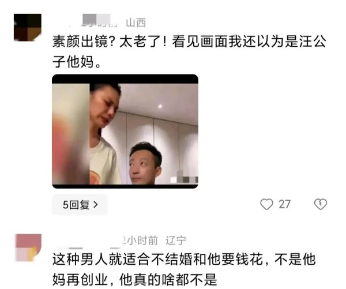Open the dark avatar of first commenter
This screenshot has height=289, width=346.
28,27
